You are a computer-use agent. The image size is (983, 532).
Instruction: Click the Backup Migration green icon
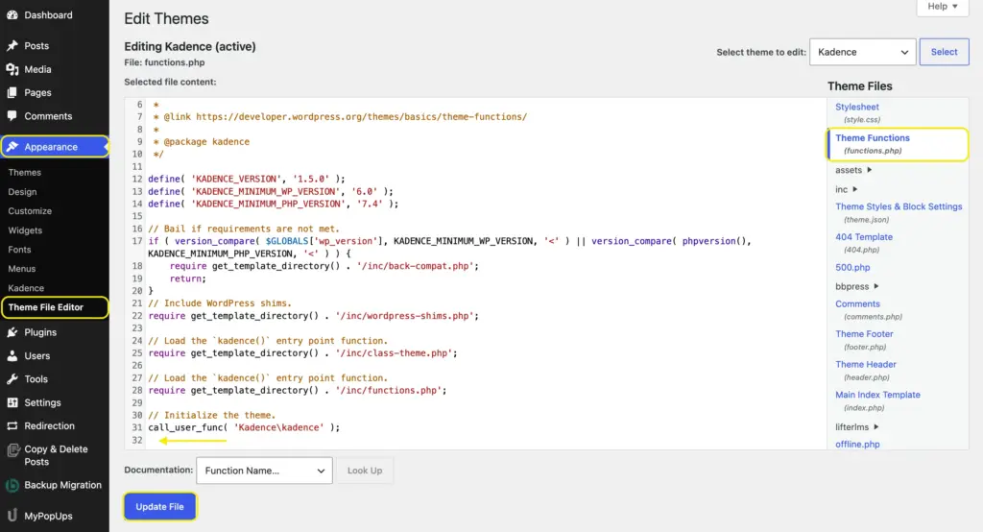pos(12,485)
